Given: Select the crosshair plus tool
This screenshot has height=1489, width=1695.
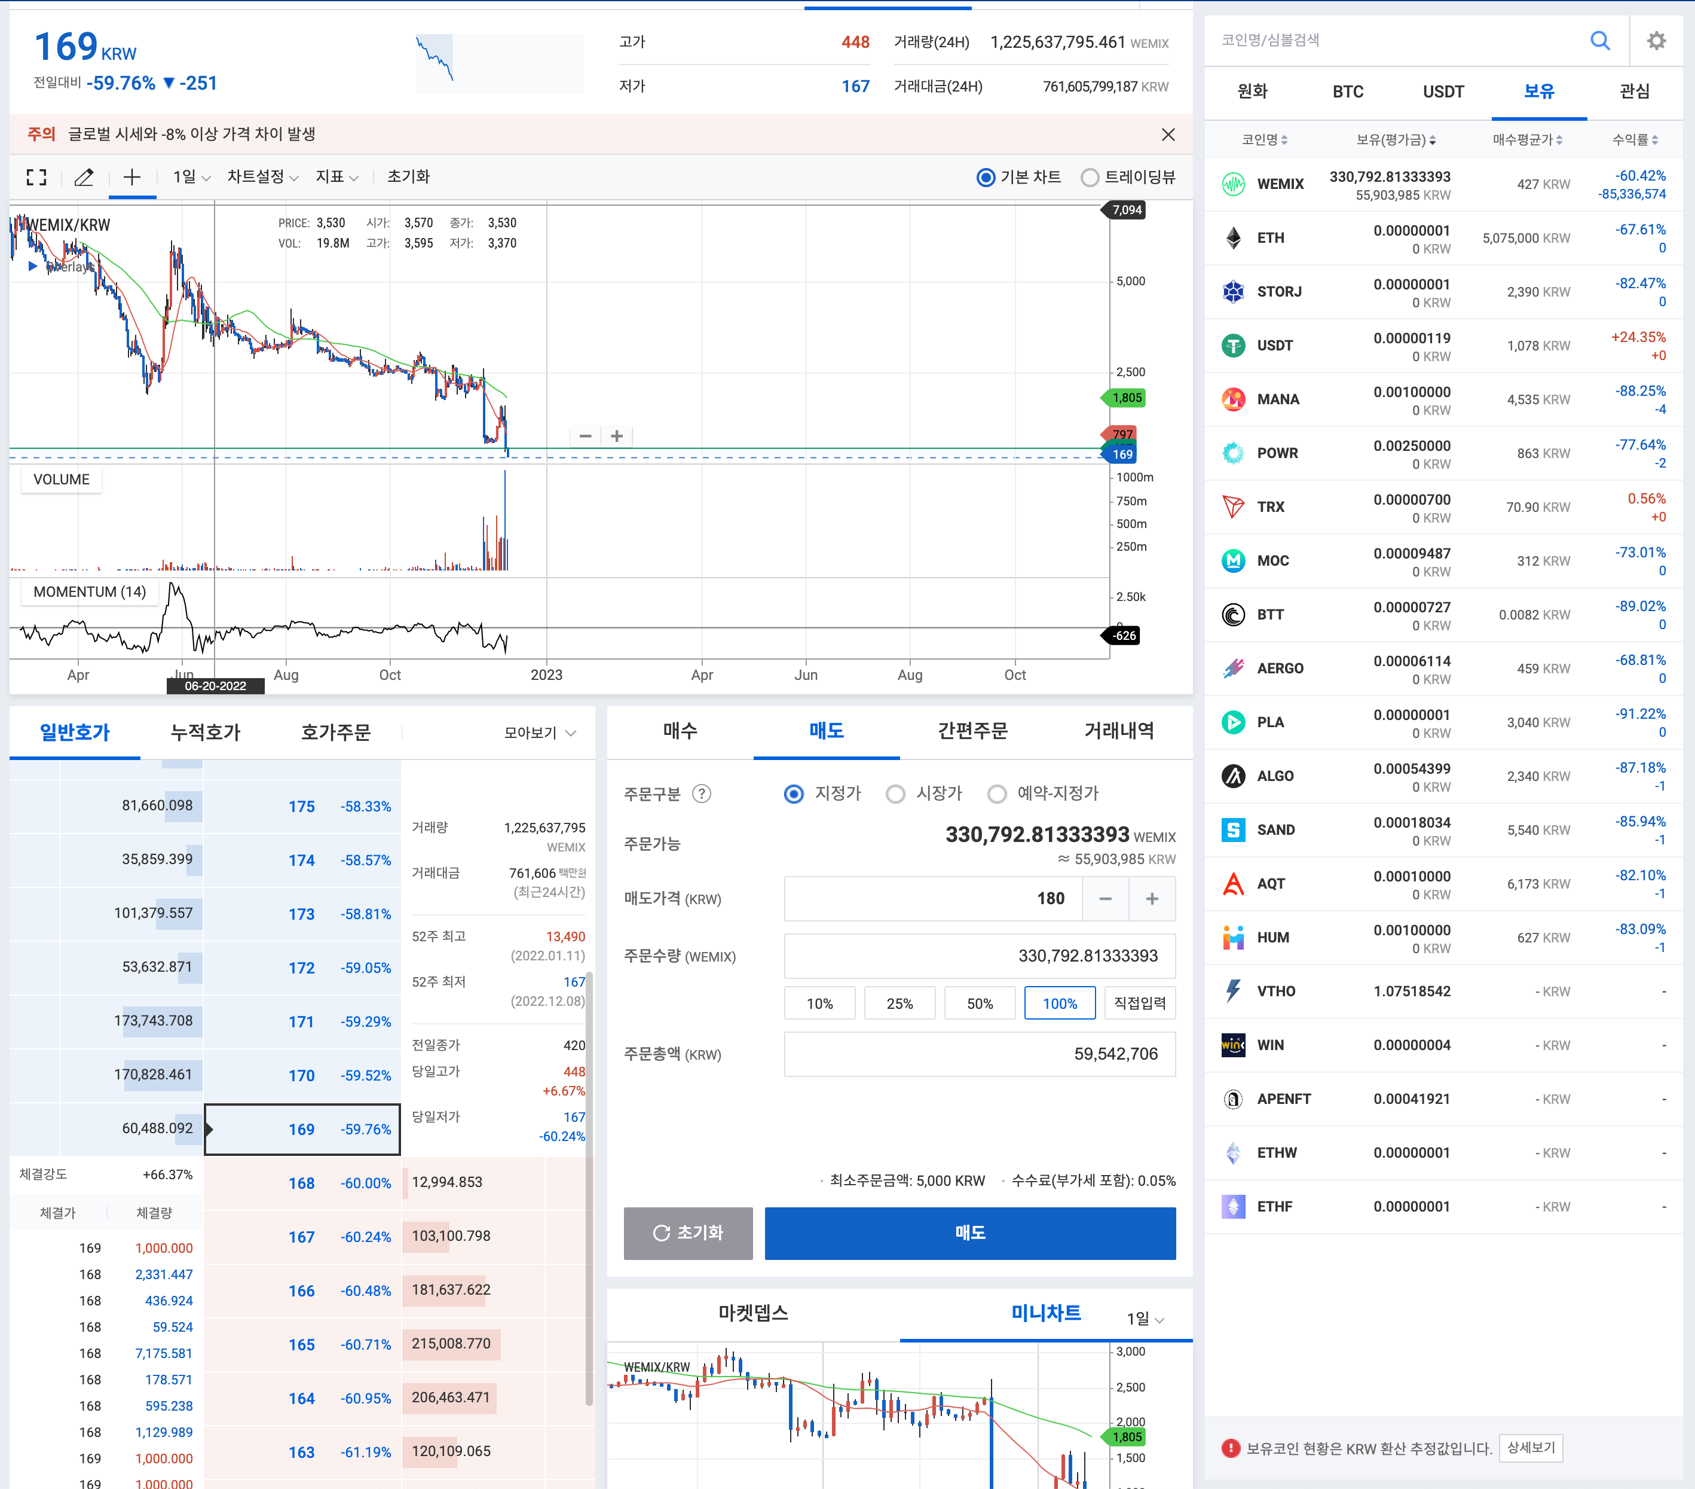Looking at the screenshot, I should [132, 176].
